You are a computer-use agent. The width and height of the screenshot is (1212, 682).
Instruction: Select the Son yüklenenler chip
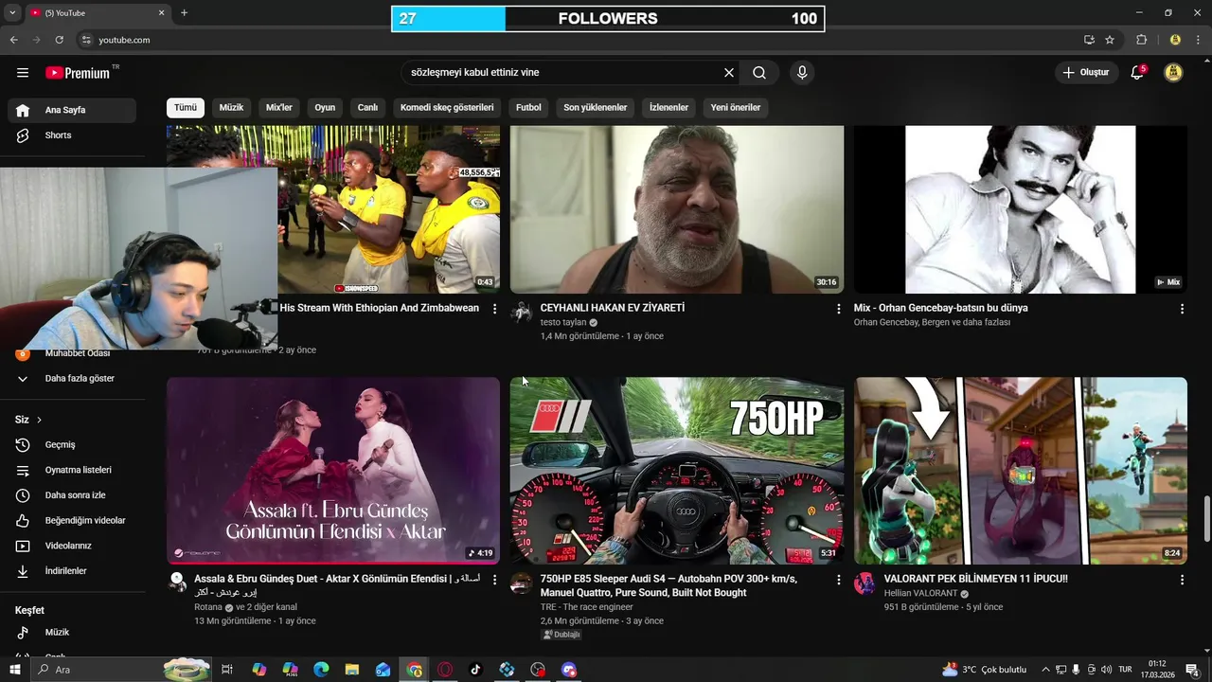pos(596,108)
